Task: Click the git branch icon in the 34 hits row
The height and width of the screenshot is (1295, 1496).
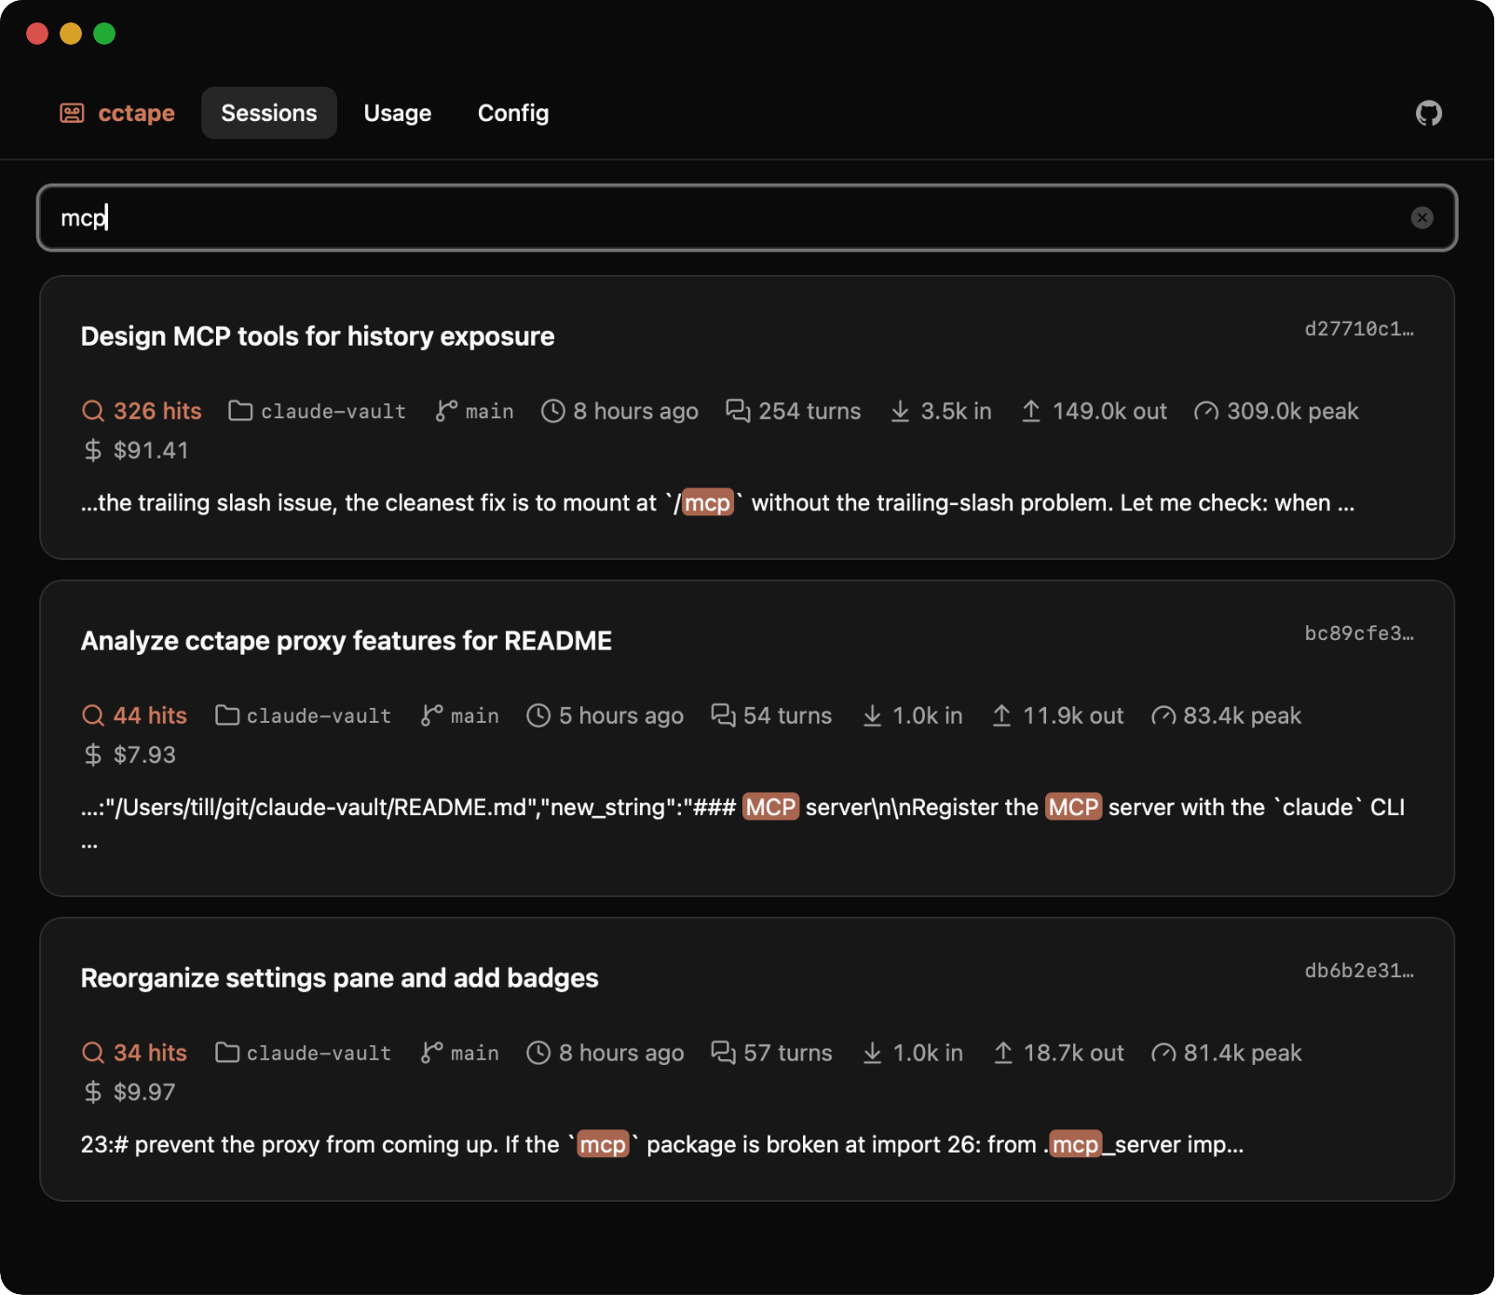Action: click(x=431, y=1053)
